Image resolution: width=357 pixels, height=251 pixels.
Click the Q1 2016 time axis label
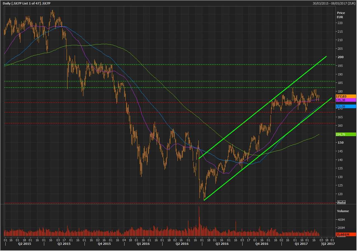pyautogui.click(x=143, y=244)
